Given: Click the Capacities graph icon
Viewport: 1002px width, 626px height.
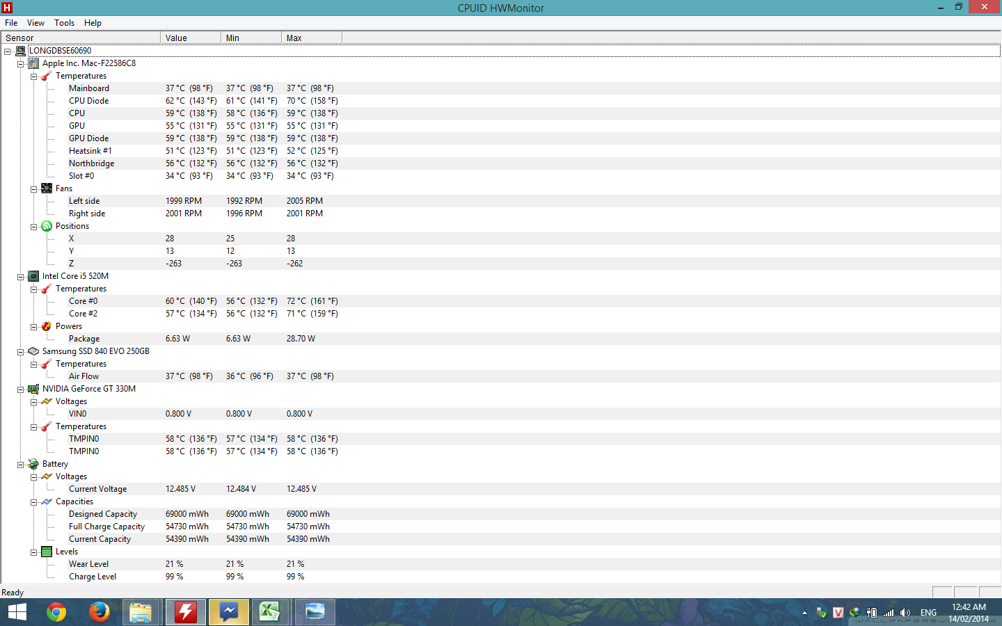Looking at the screenshot, I should (47, 501).
